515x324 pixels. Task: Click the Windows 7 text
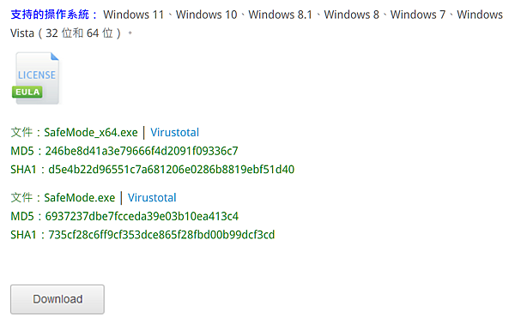(418, 15)
